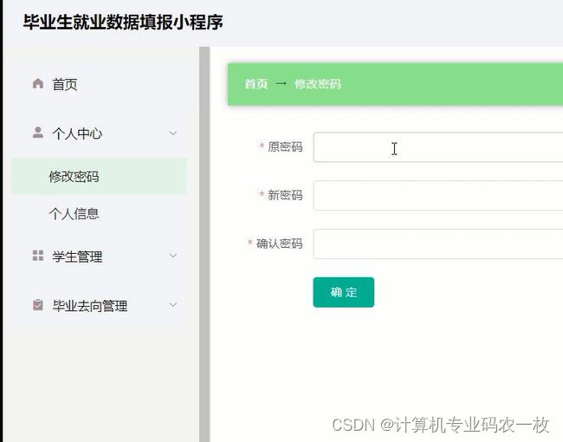The width and height of the screenshot is (563, 442).
Task: Click the 修改密码 breadcrumb text
Action: [318, 84]
